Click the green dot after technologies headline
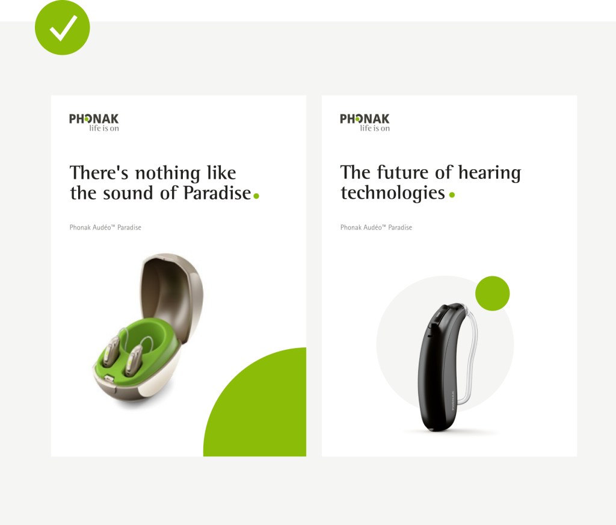This screenshot has height=525, width=616. (x=452, y=194)
